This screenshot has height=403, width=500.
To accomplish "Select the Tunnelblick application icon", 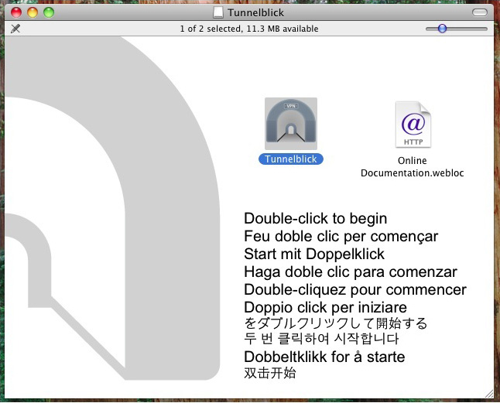I will [x=291, y=124].
